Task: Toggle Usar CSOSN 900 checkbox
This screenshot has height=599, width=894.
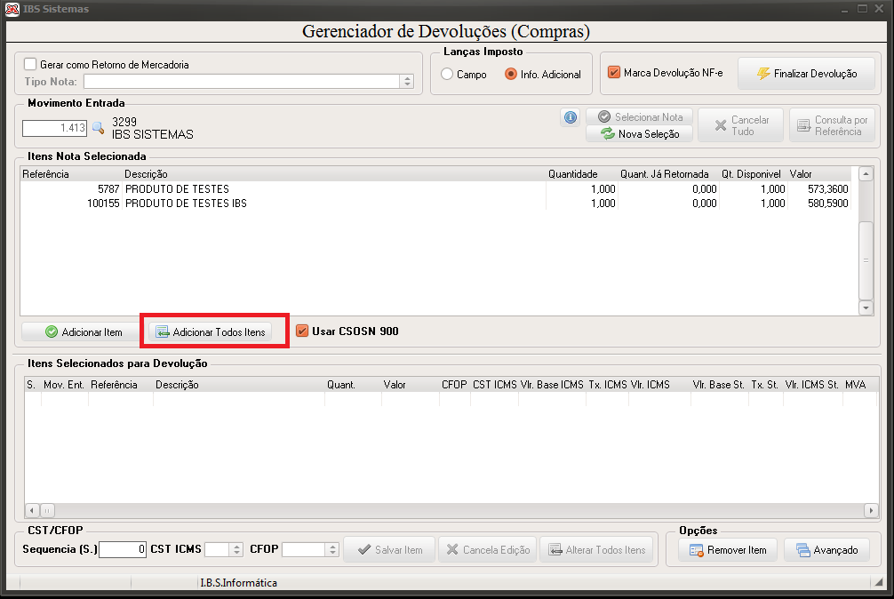Action: click(x=302, y=331)
